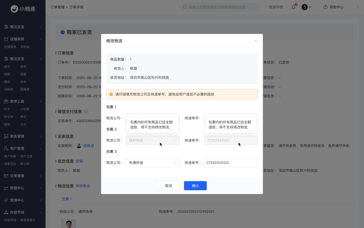Expand the 交易管理 menu chevron
Screen dimensions: 364x228
coord(40,176)
